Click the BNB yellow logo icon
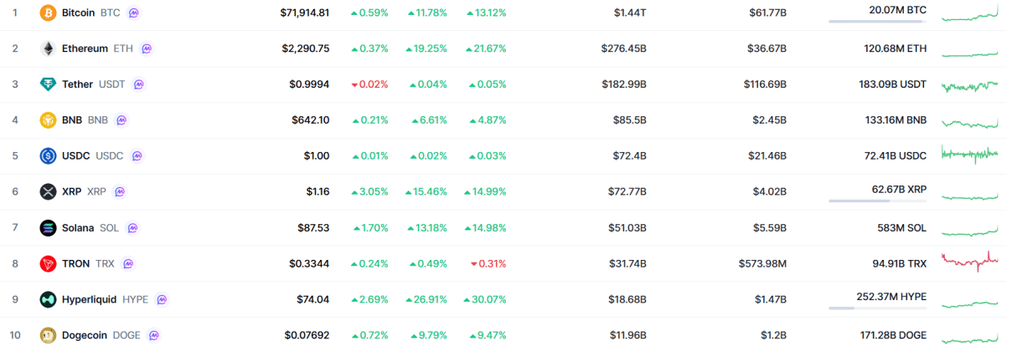Viewport: 1012px width, 351px height. click(x=48, y=120)
